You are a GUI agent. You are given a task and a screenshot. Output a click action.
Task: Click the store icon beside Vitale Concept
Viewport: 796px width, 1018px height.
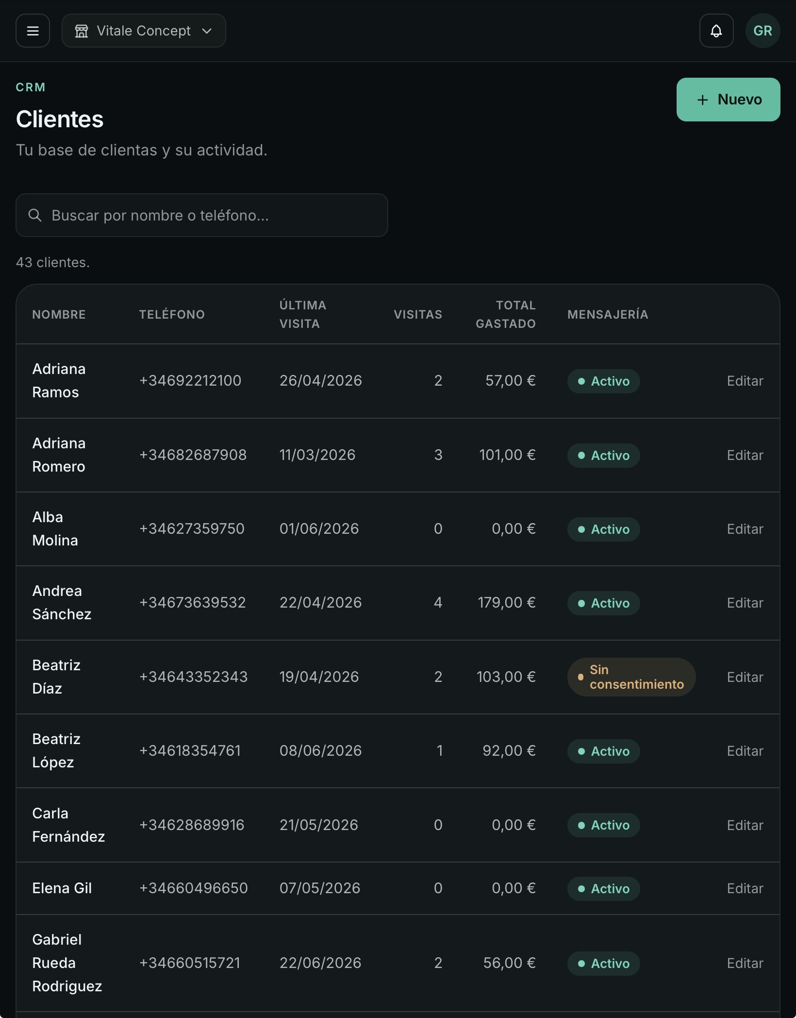click(82, 31)
